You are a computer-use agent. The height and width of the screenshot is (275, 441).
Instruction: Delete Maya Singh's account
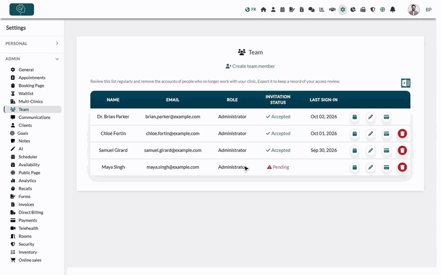point(402,168)
